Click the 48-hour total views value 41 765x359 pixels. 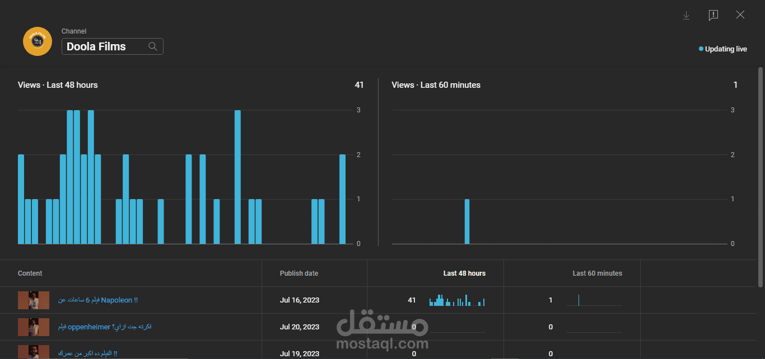tap(359, 85)
